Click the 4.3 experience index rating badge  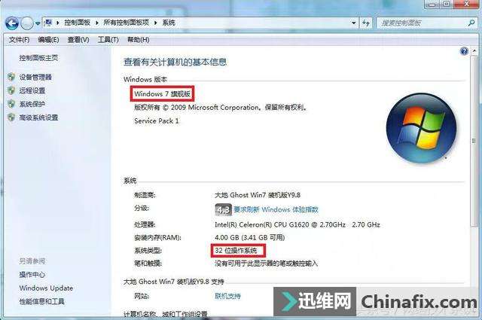click(223, 209)
